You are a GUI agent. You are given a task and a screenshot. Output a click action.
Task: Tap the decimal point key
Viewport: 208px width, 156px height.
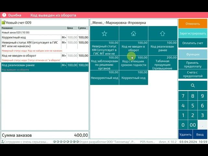click(202, 125)
